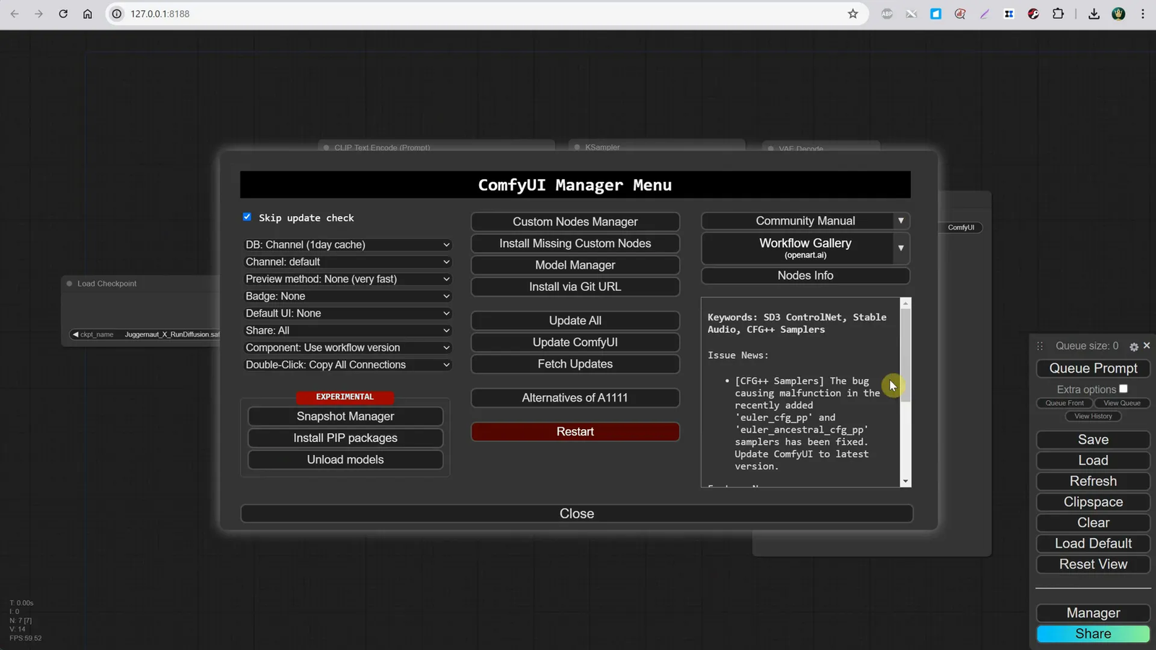This screenshot has height=650, width=1156.
Task: Click the site information icon in address bar
Action: 117,14
